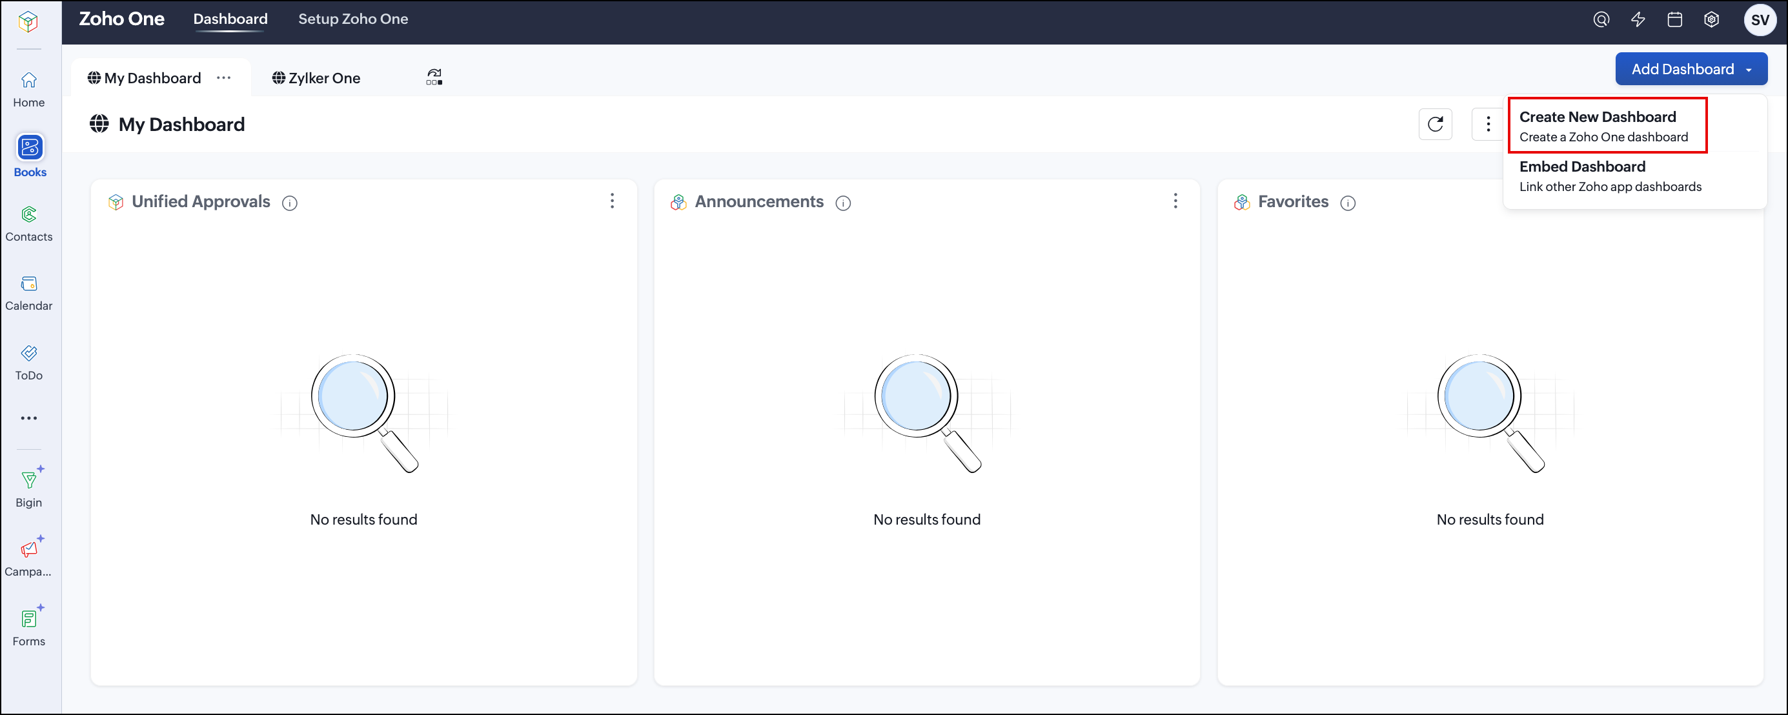Open Announcements widget options menu

point(1175,201)
